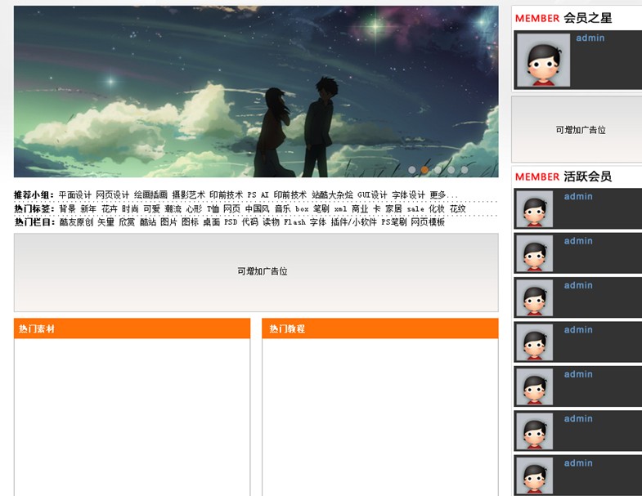Click the anime starry sky banner image
This screenshot has width=642, height=496.
coord(256,92)
